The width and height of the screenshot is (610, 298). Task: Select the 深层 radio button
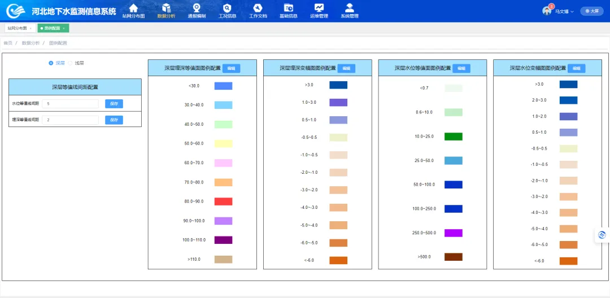pyautogui.click(x=51, y=63)
